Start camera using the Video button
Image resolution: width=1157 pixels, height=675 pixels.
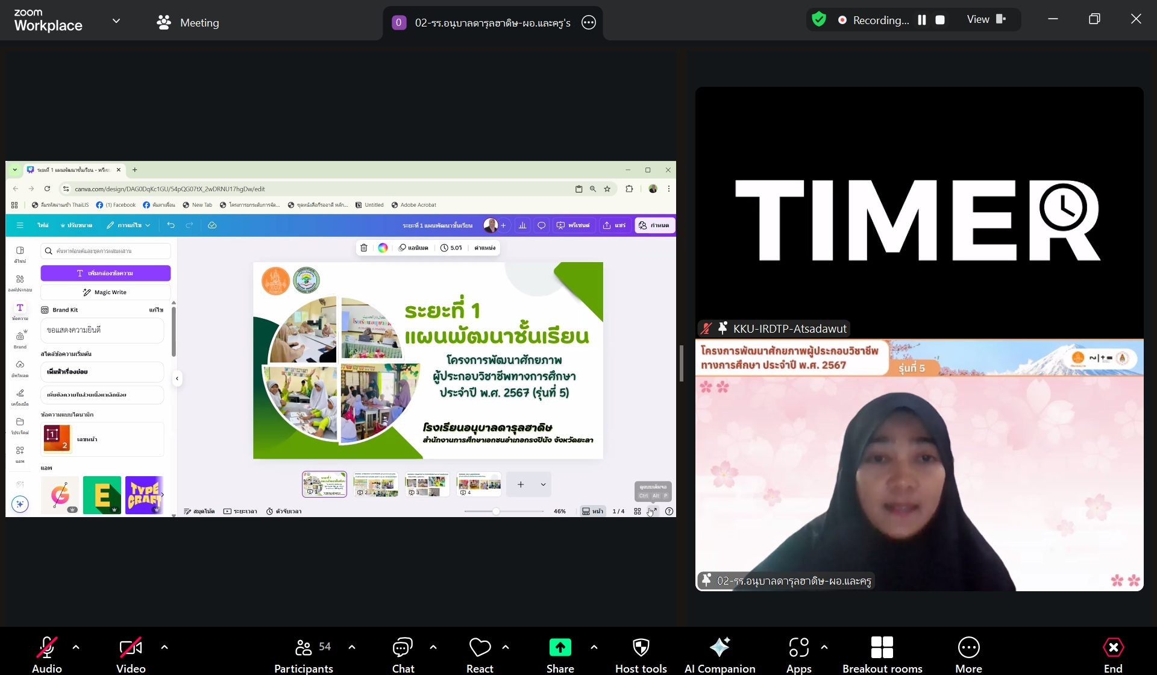point(131,648)
